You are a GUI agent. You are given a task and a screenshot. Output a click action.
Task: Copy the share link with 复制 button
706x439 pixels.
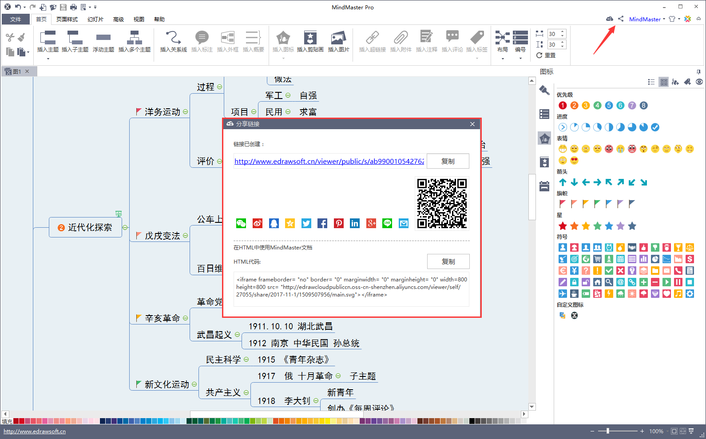pos(448,161)
